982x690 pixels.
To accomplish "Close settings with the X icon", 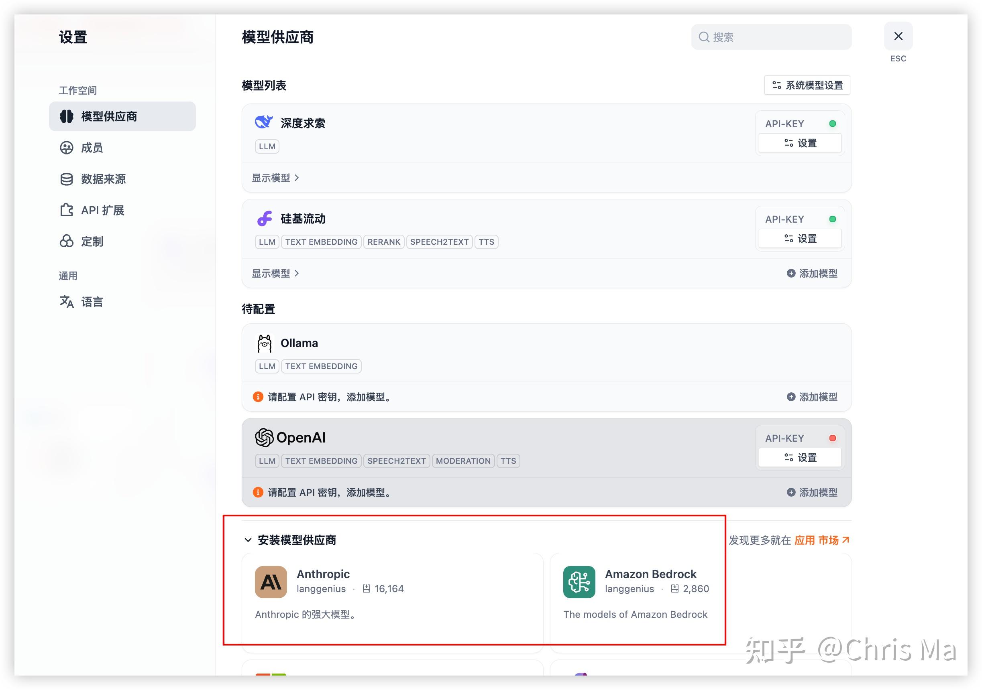I will [x=898, y=37].
